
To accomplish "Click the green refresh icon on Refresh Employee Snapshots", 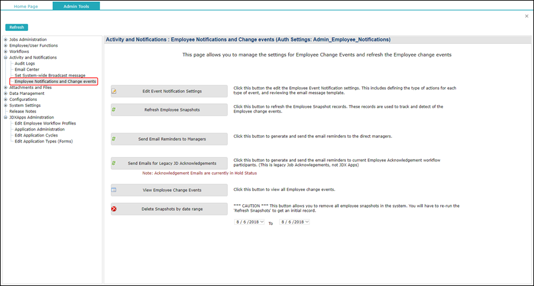I will tap(114, 110).
